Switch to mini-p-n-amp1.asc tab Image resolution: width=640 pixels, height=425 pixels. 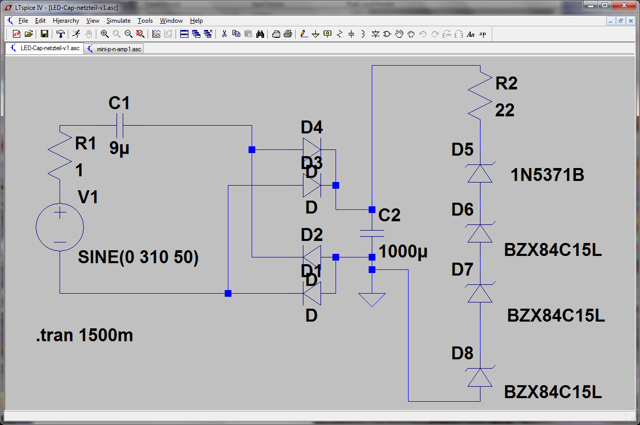114,49
